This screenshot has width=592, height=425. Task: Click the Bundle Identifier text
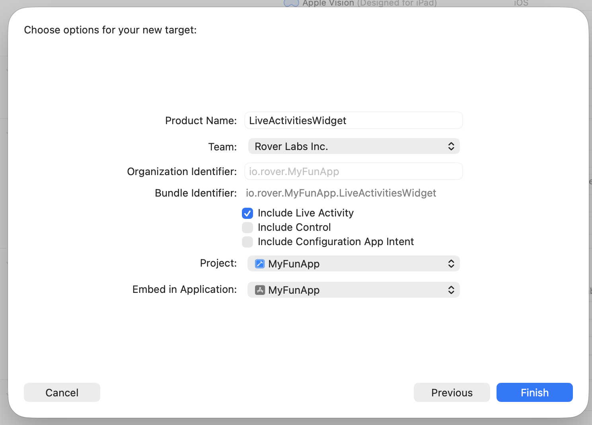tap(341, 193)
